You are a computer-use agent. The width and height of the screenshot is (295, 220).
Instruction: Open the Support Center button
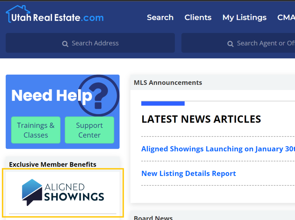tap(89, 130)
